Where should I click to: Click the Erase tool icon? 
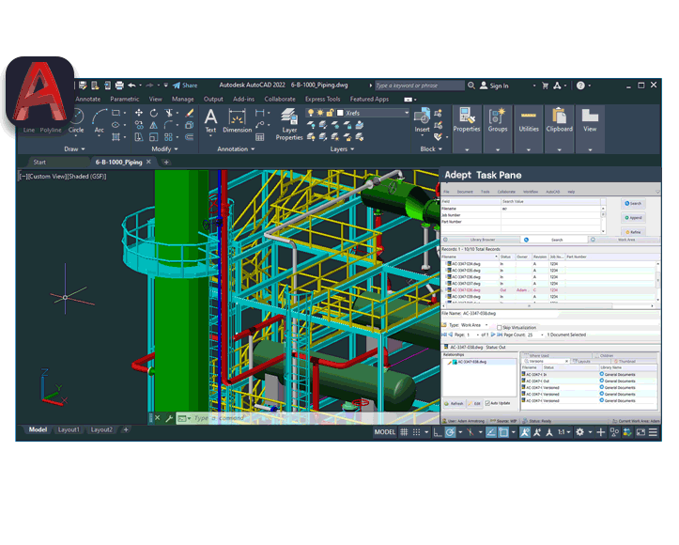pos(189,113)
